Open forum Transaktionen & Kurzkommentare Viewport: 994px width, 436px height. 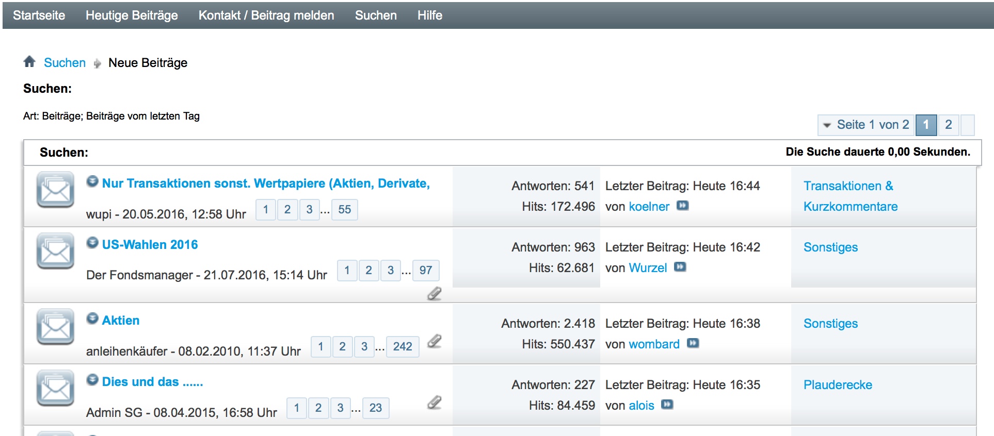point(851,196)
